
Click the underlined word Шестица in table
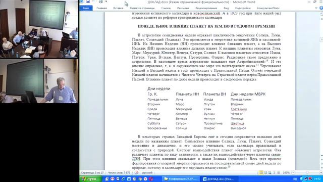[x=237, y=123]
